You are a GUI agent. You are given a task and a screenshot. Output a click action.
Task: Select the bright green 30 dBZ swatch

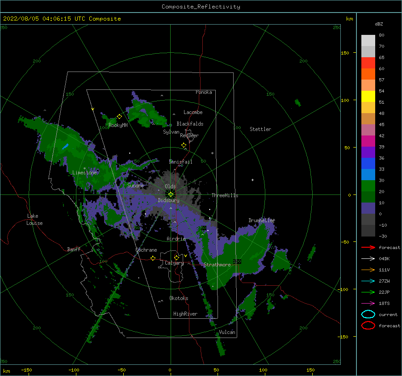(368, 186)
